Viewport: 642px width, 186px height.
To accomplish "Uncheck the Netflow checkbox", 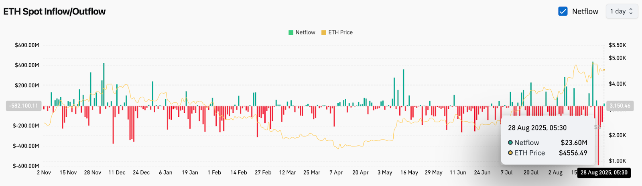I will tap(563, 11).
